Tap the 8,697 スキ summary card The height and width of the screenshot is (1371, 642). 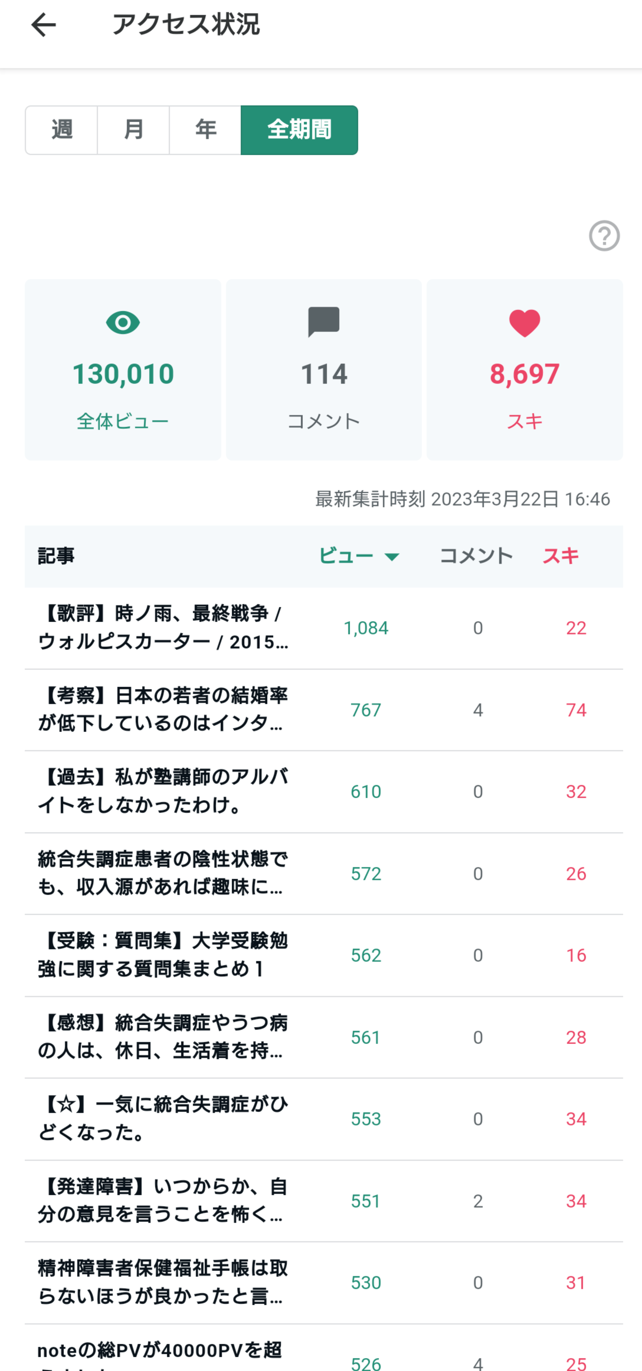pyautogui.click(x=524, y=370)
